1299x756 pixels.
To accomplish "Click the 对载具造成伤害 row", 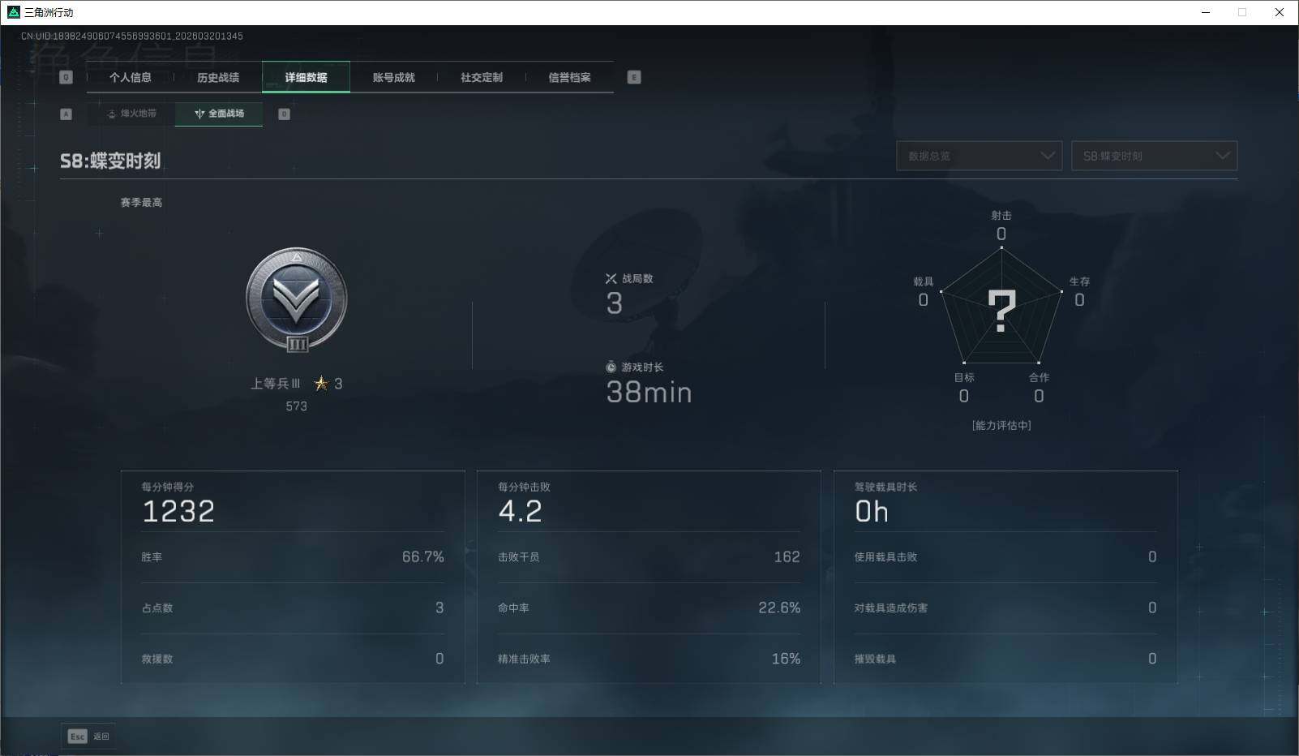I will [1005, 608].
